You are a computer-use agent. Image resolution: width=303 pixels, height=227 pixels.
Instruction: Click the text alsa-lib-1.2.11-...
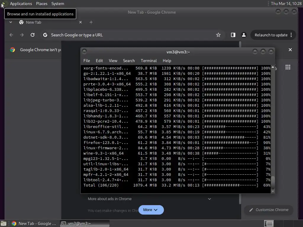pos(106,106)
